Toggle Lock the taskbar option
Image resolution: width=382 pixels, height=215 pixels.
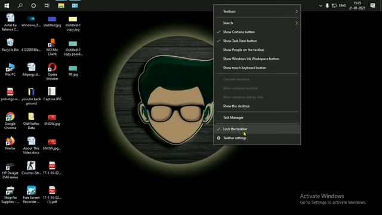(257, 129)
